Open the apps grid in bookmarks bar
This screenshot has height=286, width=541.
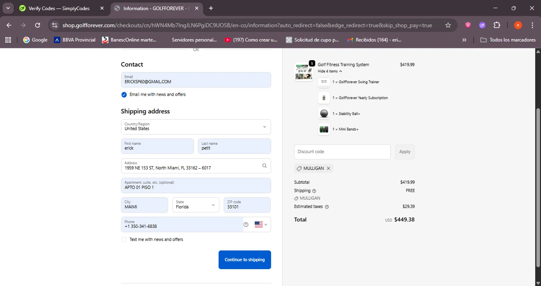pos(8,40)
